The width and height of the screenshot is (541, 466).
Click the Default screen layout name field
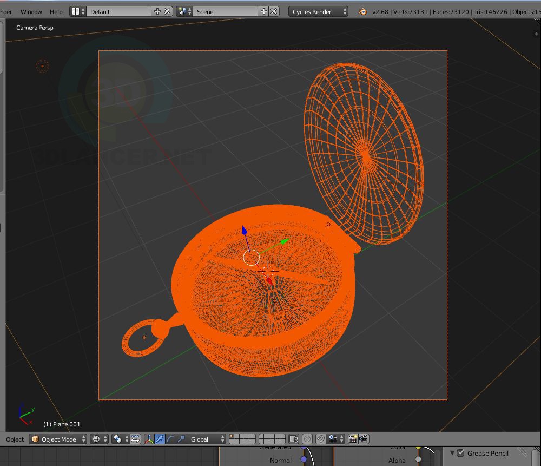[x=118, y=12]
